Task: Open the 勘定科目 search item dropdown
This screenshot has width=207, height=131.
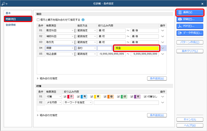Action: 59,31
